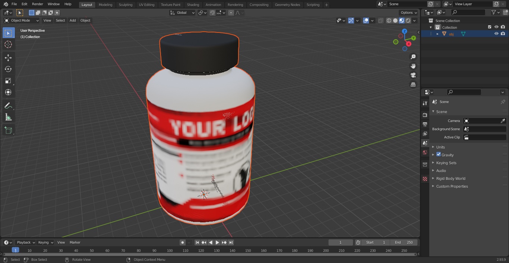Select the Add Cube tool
This screenshot has width=509, height=263.
(8, 131)
